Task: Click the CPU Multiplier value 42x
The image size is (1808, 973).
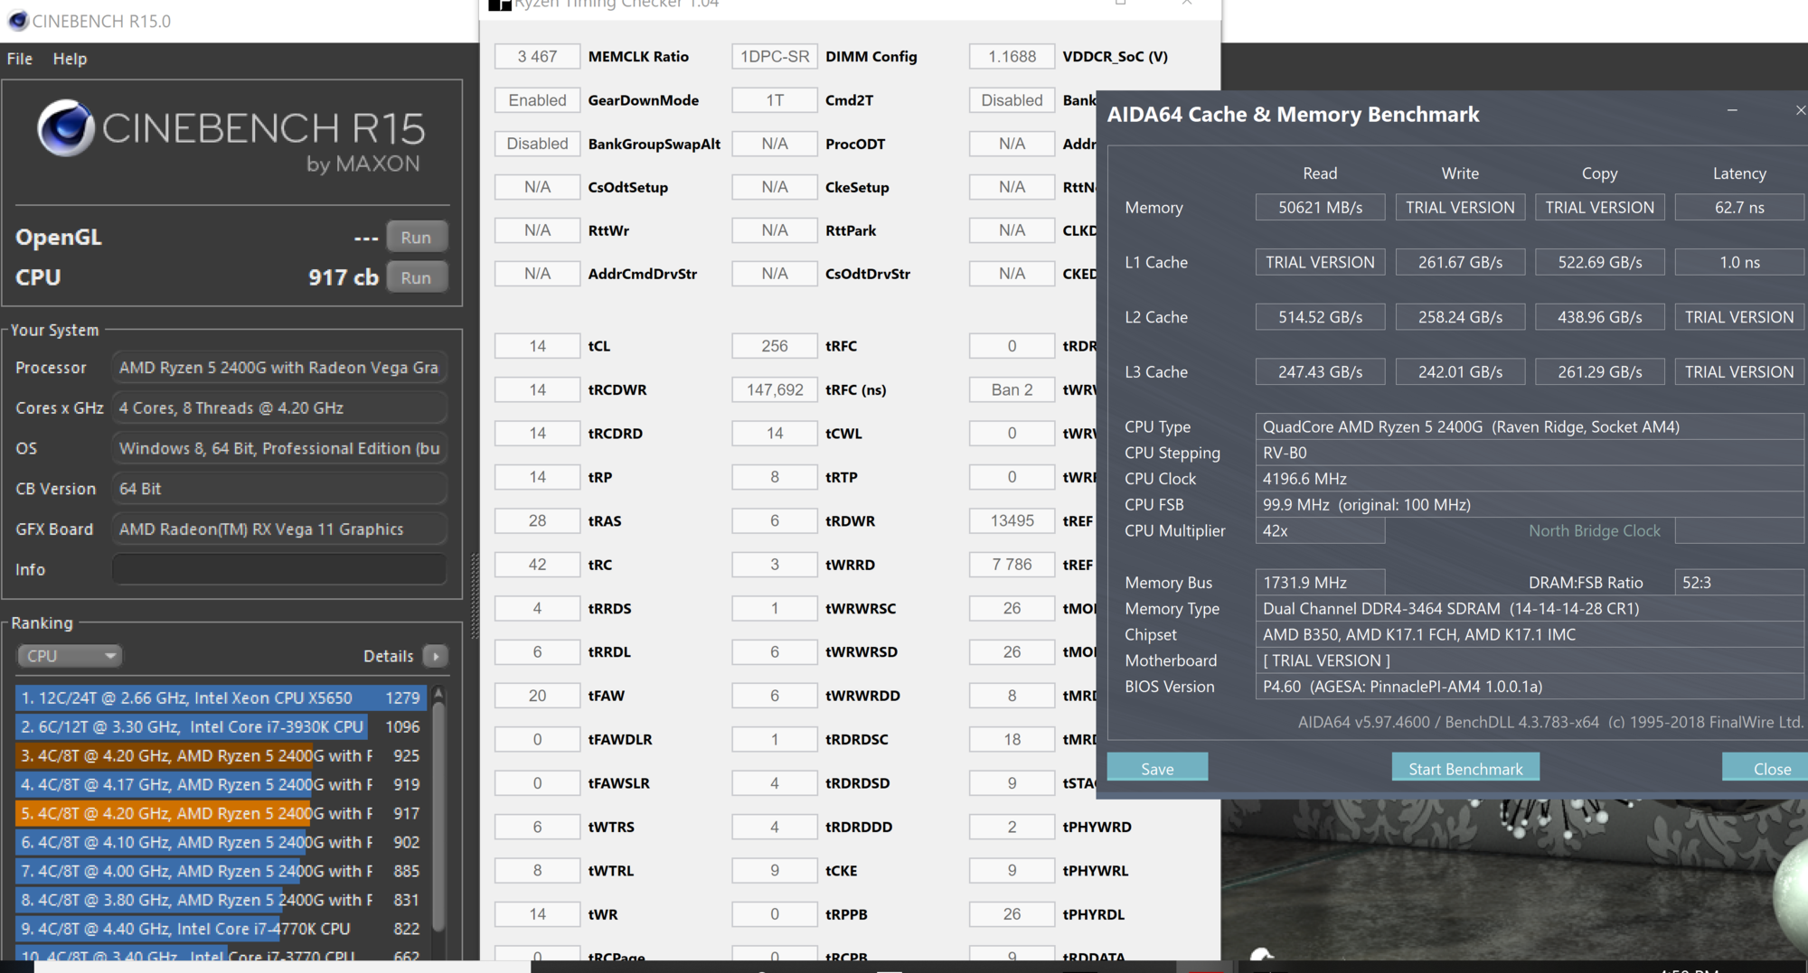Action: (1320, 530)
